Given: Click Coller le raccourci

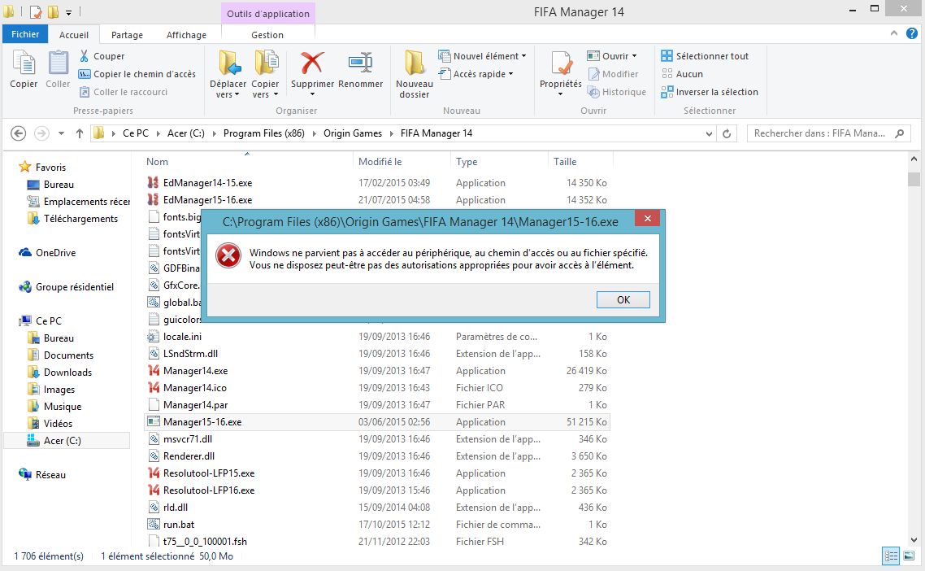Looking at the screenshot, I should (x=124, y=92).
